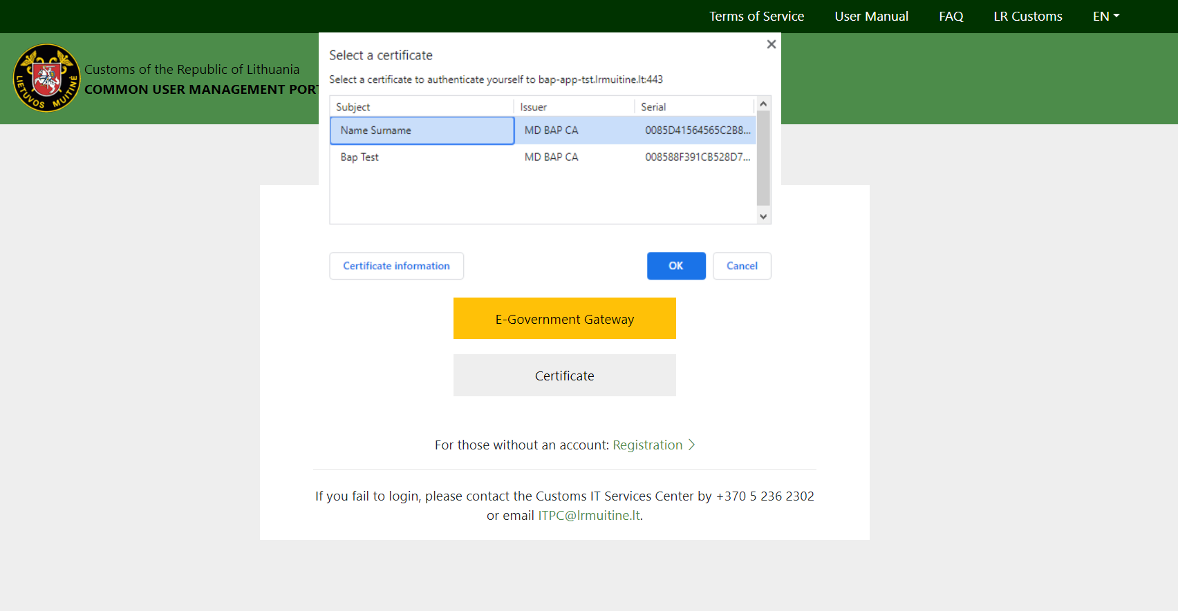Screen dimensions: 1178x611
Task: Open Certificate information
Action: pyautogui.click(x=396, y=266)
